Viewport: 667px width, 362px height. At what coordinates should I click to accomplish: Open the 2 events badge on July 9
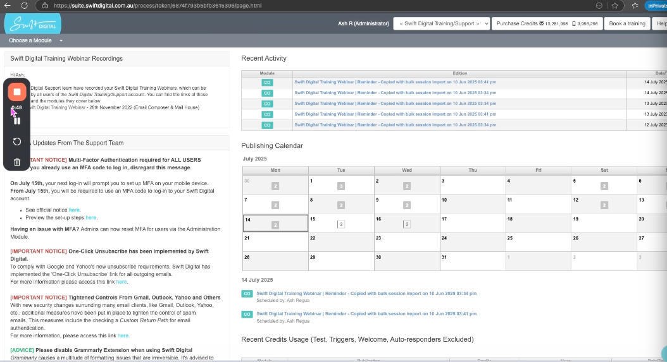pos(407,205)
